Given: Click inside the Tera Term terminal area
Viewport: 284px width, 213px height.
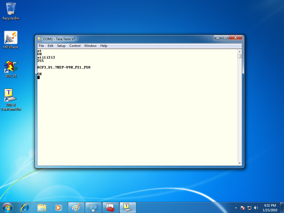Looking at the screenshot, I should (x=137, y=116).
